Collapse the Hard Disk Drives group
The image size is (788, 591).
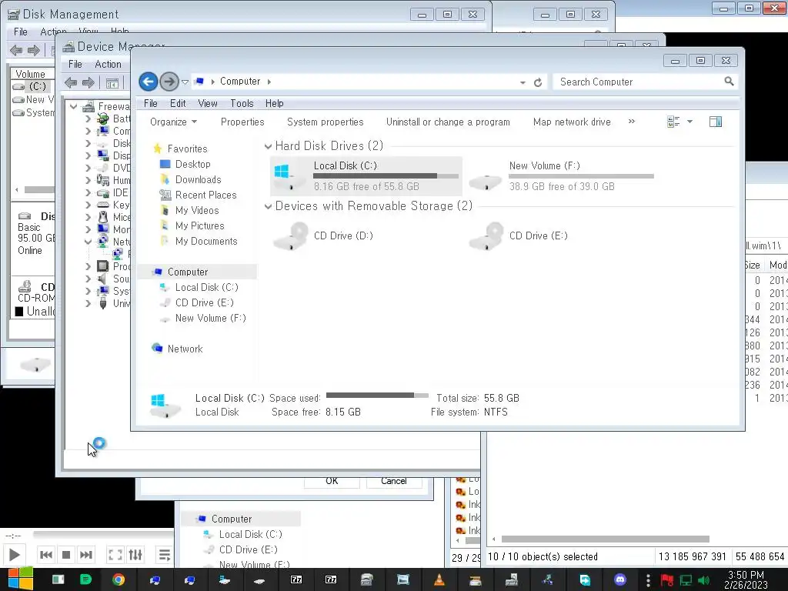point(269,146)
